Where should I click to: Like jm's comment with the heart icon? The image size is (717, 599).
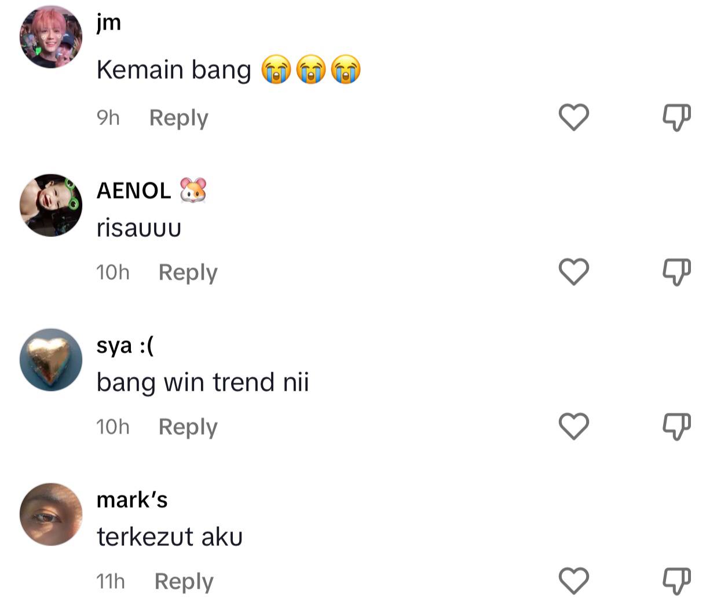pos(573,117)
